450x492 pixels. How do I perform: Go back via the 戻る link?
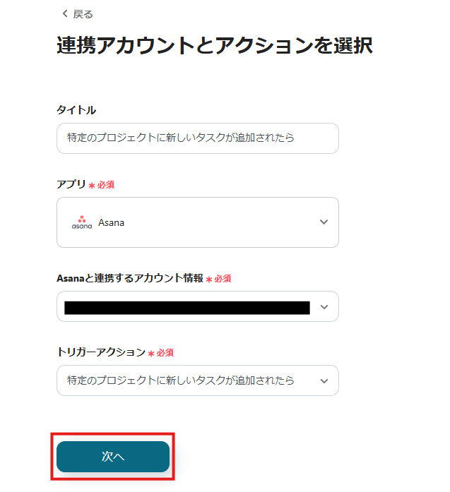pos(82,14)
